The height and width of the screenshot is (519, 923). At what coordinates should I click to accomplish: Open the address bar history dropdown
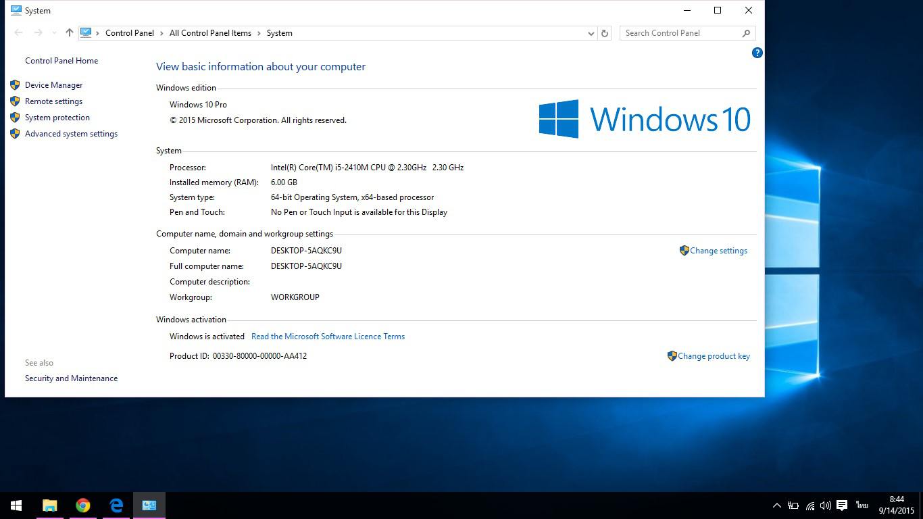point(591,33)
